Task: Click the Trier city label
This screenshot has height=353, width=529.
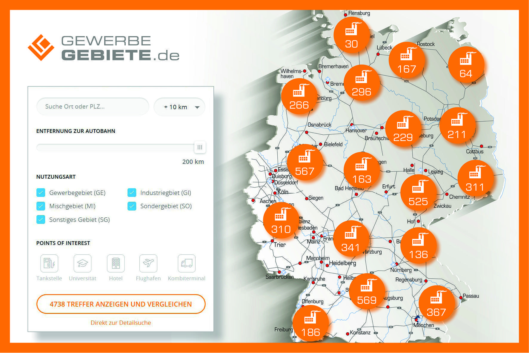Action: pyautogui.click(x=280, y=245)
